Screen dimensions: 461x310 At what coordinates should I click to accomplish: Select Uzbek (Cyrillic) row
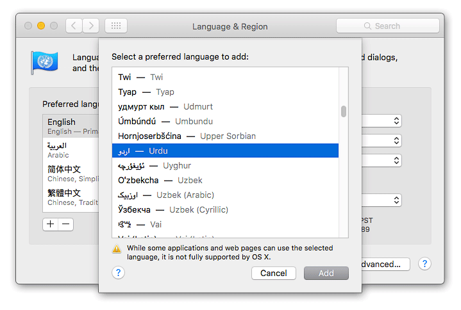pos(225,209)
